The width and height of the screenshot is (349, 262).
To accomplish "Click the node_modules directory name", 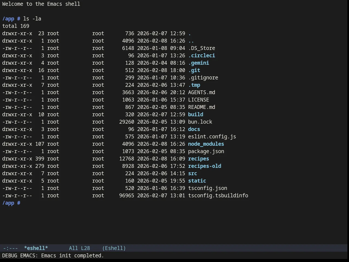I will pos(206,144).
